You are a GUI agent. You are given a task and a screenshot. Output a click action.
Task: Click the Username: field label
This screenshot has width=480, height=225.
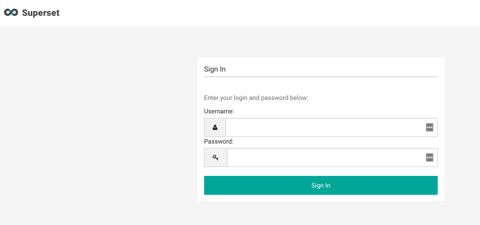[219, 111]
